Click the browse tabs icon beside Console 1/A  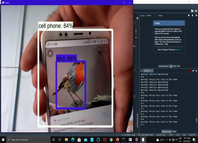[x=141, y=71]
